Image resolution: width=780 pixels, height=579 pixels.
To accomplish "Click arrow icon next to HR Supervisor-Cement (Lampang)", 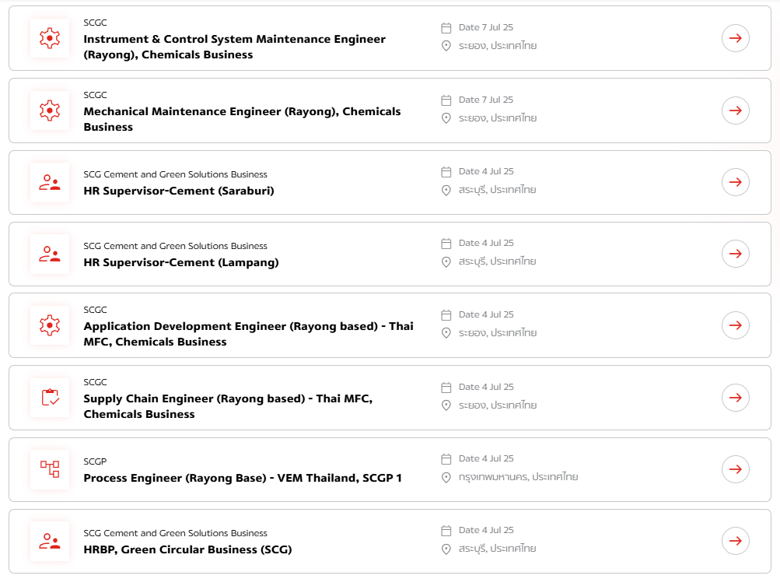I will click(x=735, y=254).
